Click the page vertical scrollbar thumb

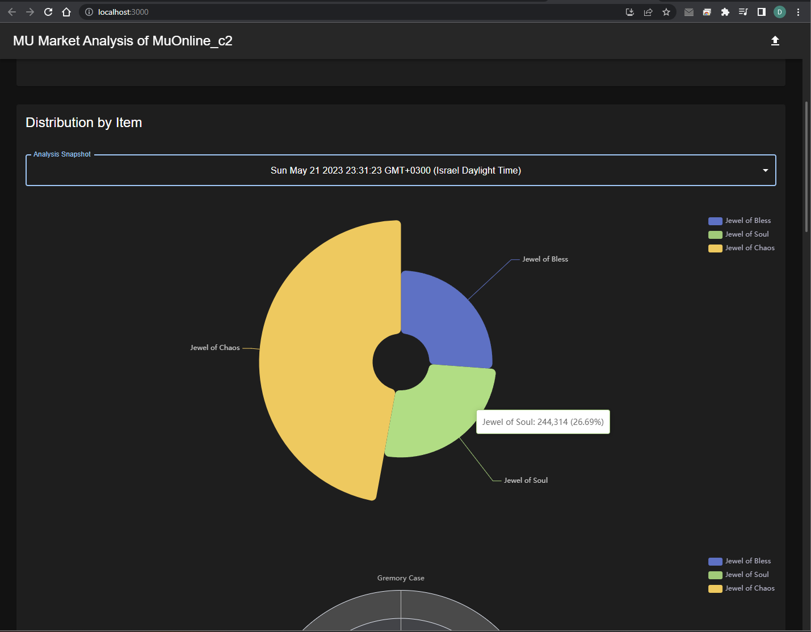pyautogui.click(x=806, y=167)
